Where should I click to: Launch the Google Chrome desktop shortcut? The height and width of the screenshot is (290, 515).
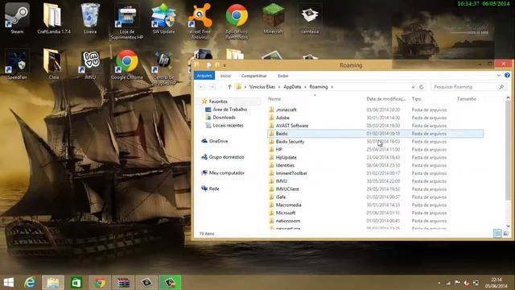(127, 64)
